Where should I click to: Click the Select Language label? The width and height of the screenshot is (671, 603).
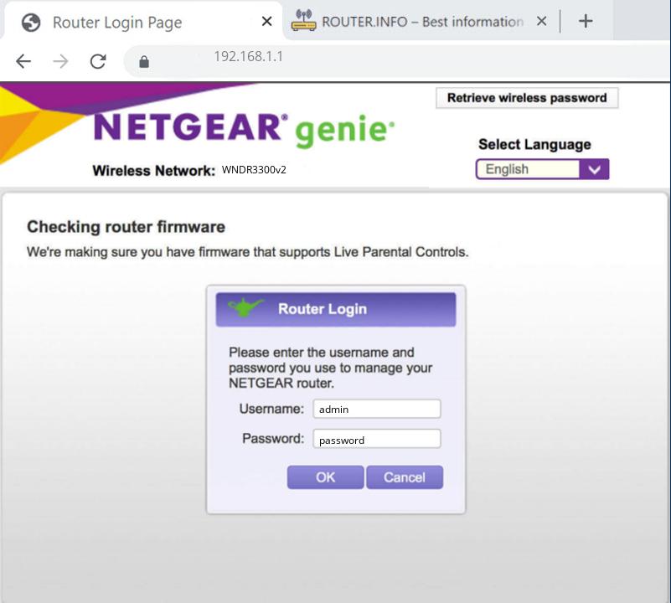(x=534, y=145)
